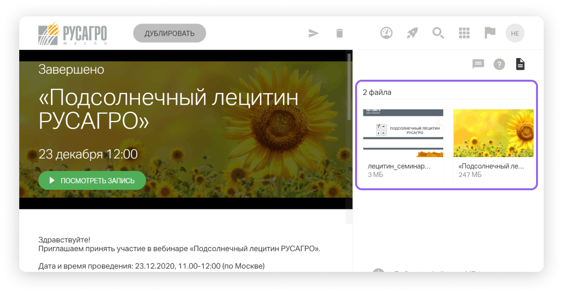Click ПОСМОТРЕТЬ ЗАПИСЬ button

(92, 180)
